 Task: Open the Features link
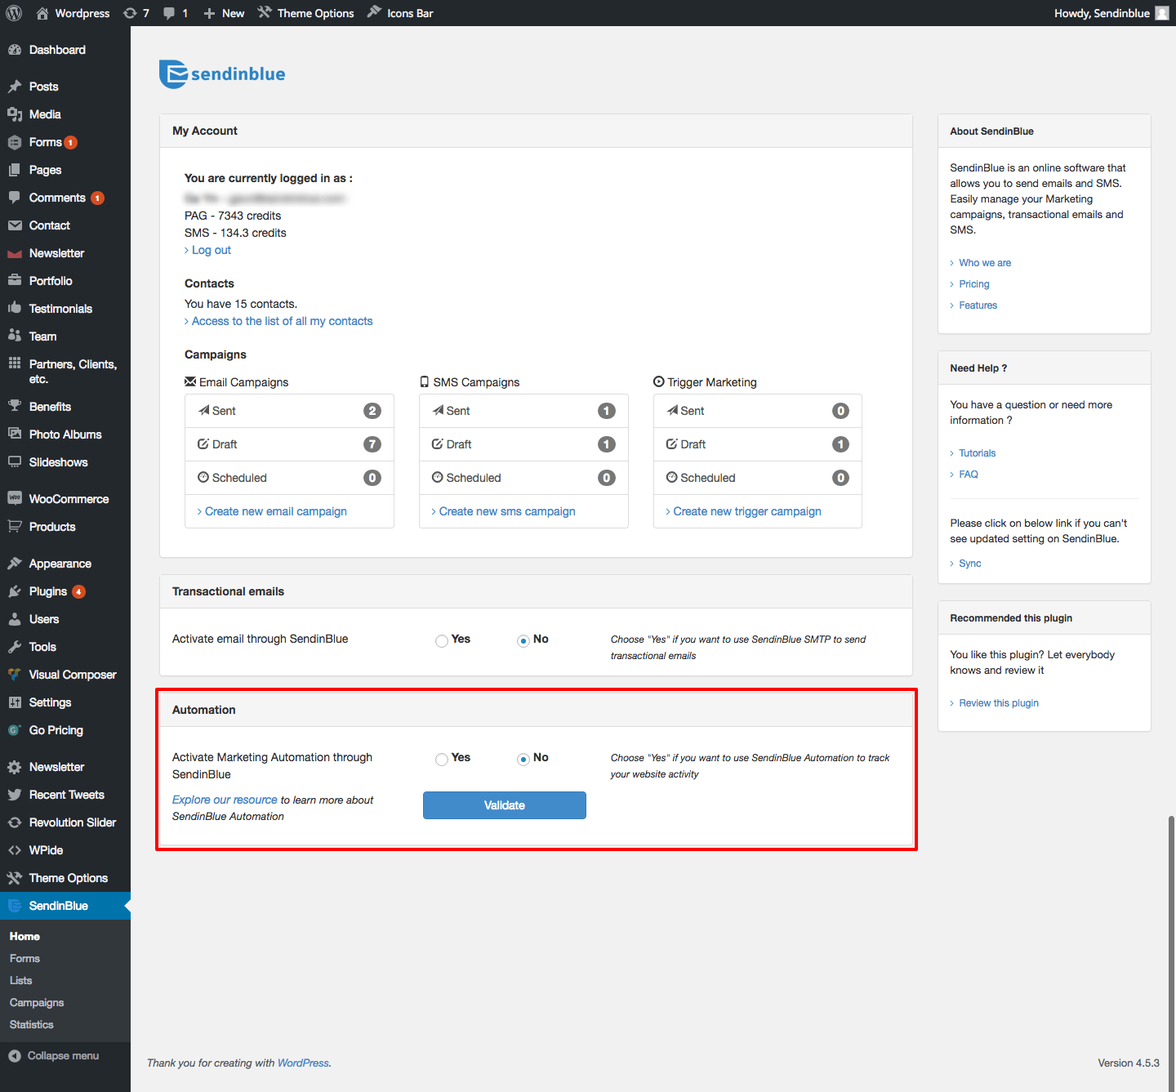pos(978,305)
